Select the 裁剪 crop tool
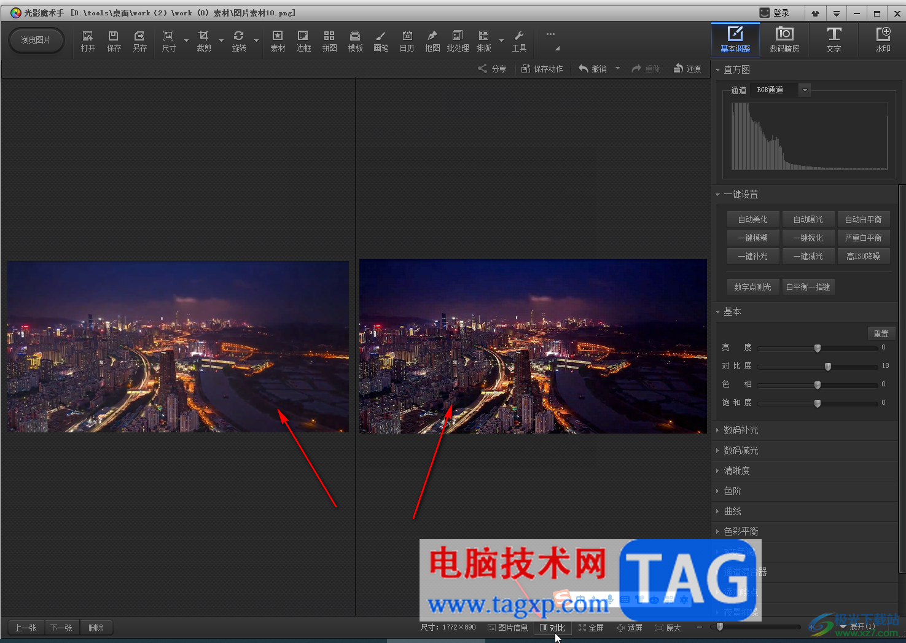The image size is (906, 643). pos(204,41)
